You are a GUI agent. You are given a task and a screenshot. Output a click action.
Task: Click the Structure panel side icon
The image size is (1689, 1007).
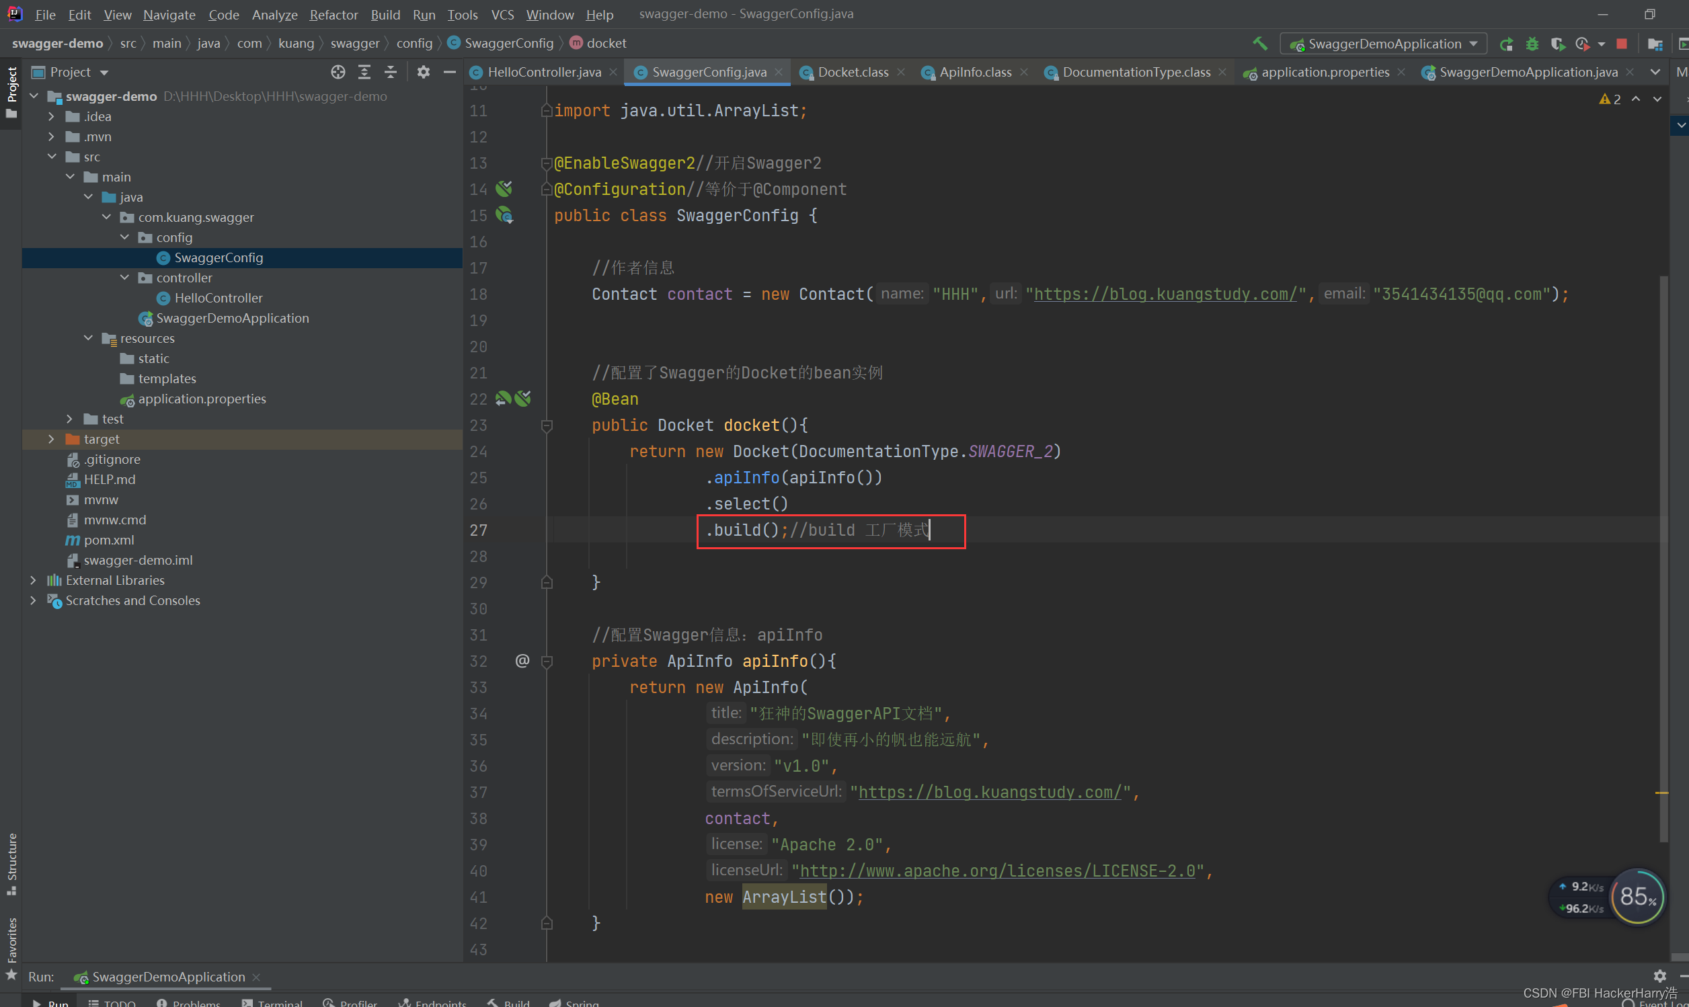[13, 860]
